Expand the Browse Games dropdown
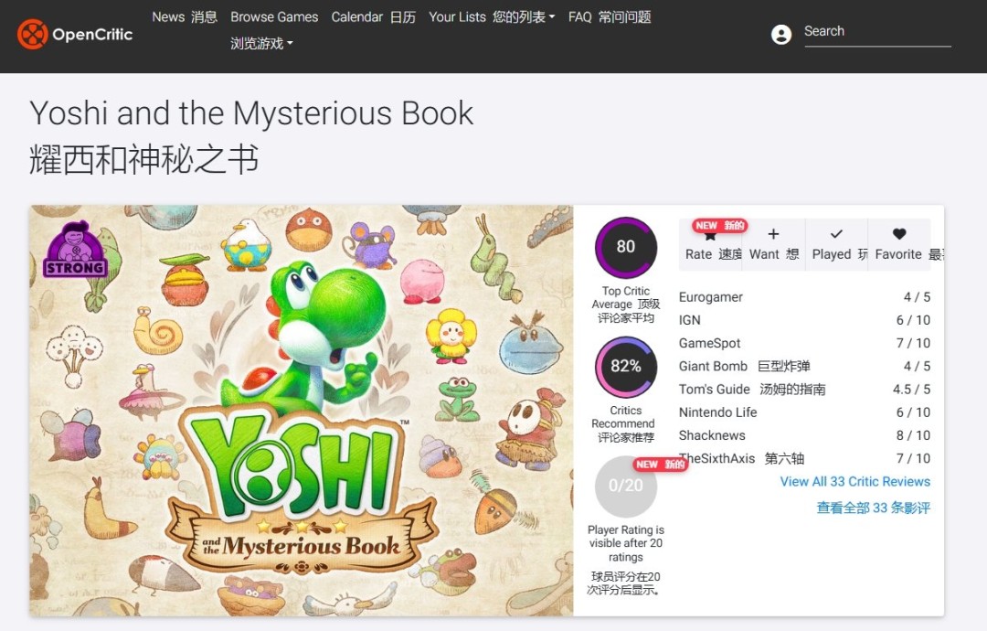The height and width of the screenshot is (631, 987). [274, 30]
